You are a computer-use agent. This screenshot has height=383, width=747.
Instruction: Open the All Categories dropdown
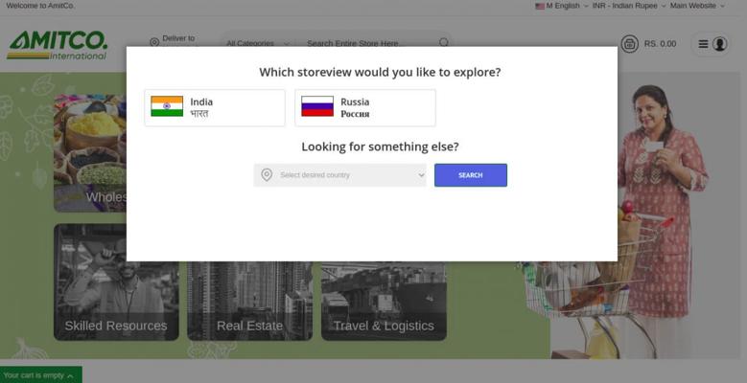point(257,43)
